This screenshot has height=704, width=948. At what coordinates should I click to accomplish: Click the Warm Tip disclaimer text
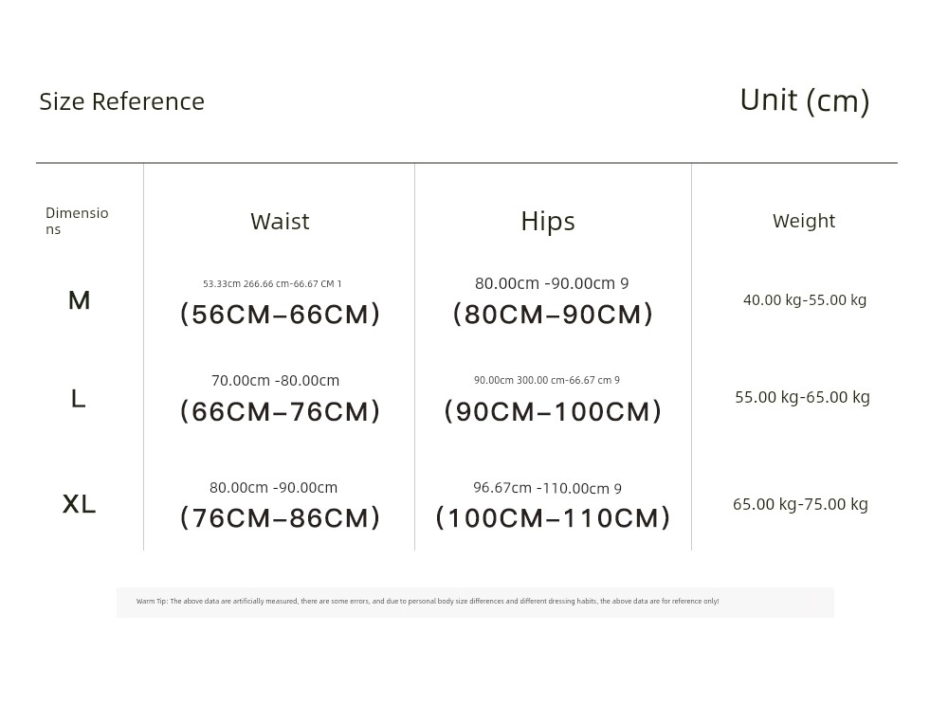[x=428, y=602]
